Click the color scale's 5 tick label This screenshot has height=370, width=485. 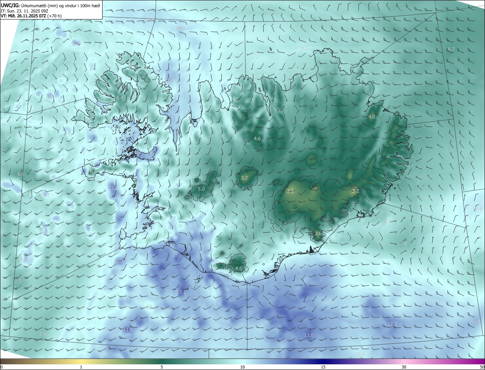[162, 367]
